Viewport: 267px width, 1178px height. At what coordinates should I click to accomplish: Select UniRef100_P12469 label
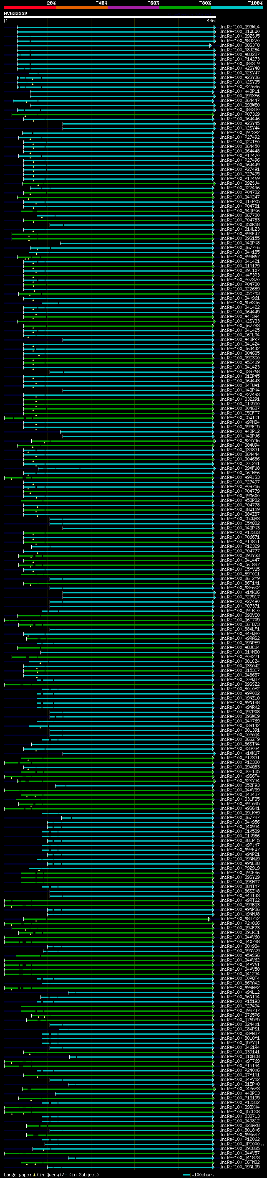coord(239,179)
